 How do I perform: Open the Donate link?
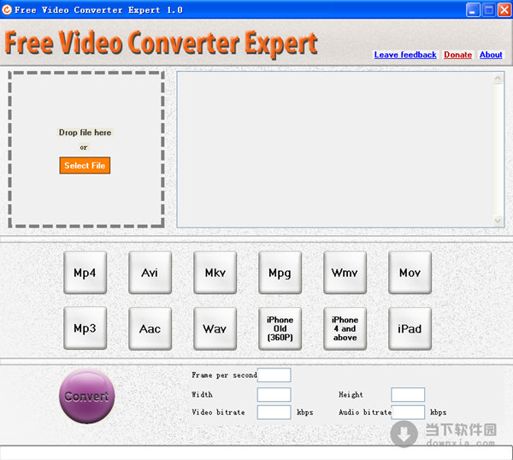click(x=457, y=55)
